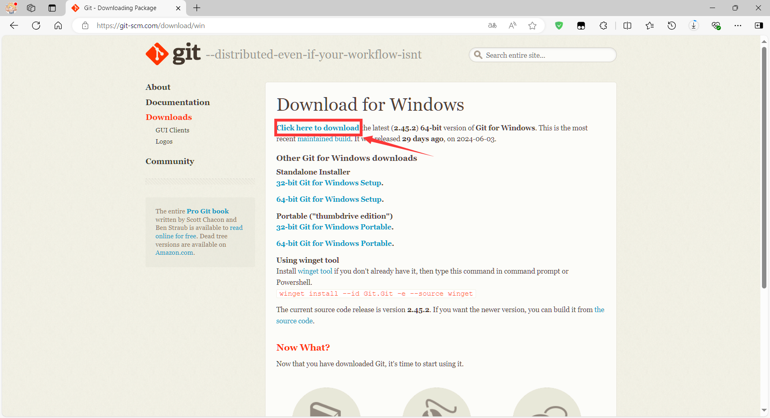Activate the read aloud icon

point(513,26)
